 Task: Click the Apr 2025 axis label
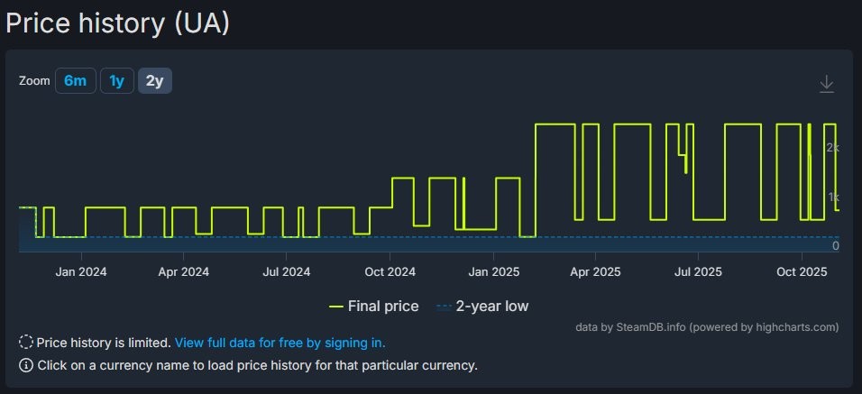[594, 271]
